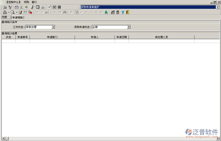Expand the 工作状态 dropdown
The height and width of the screenshot is (141, 221).
tap(53, 27)
